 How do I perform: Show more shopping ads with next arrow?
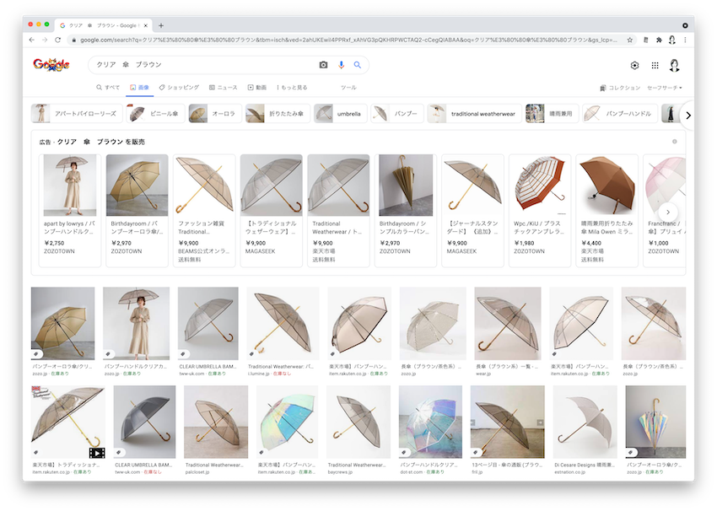tap(668, 212)
